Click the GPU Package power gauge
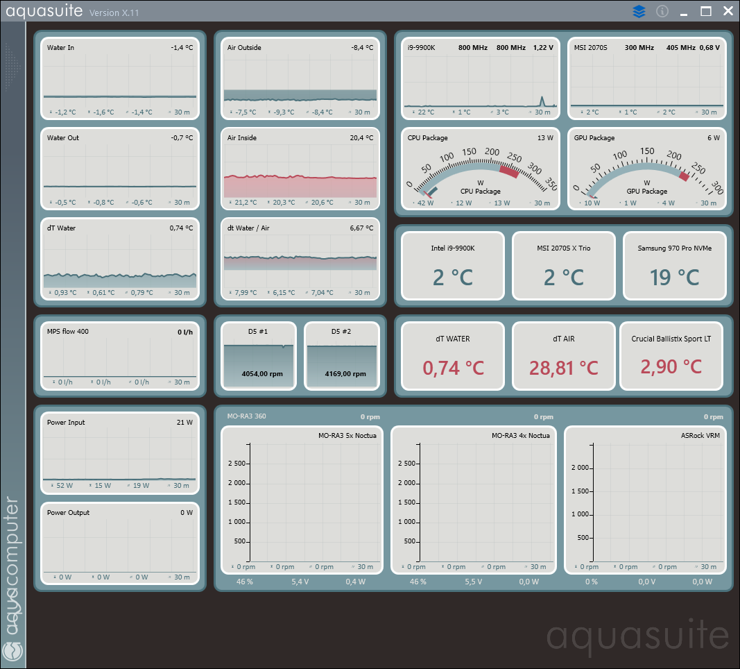The height and width of the screenshot is (669, 740). coord(646,169)
